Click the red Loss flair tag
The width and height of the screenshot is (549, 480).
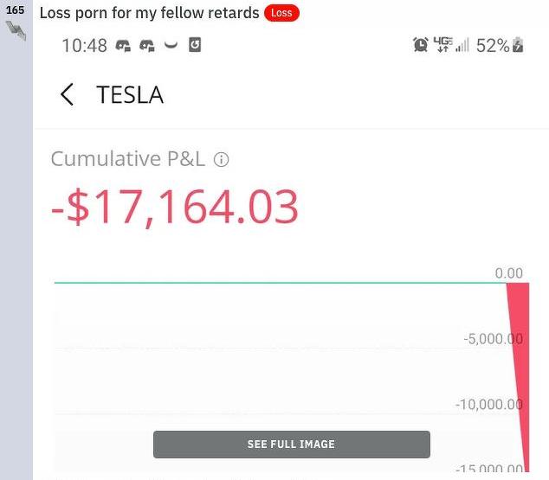click(x=281, y=13)
